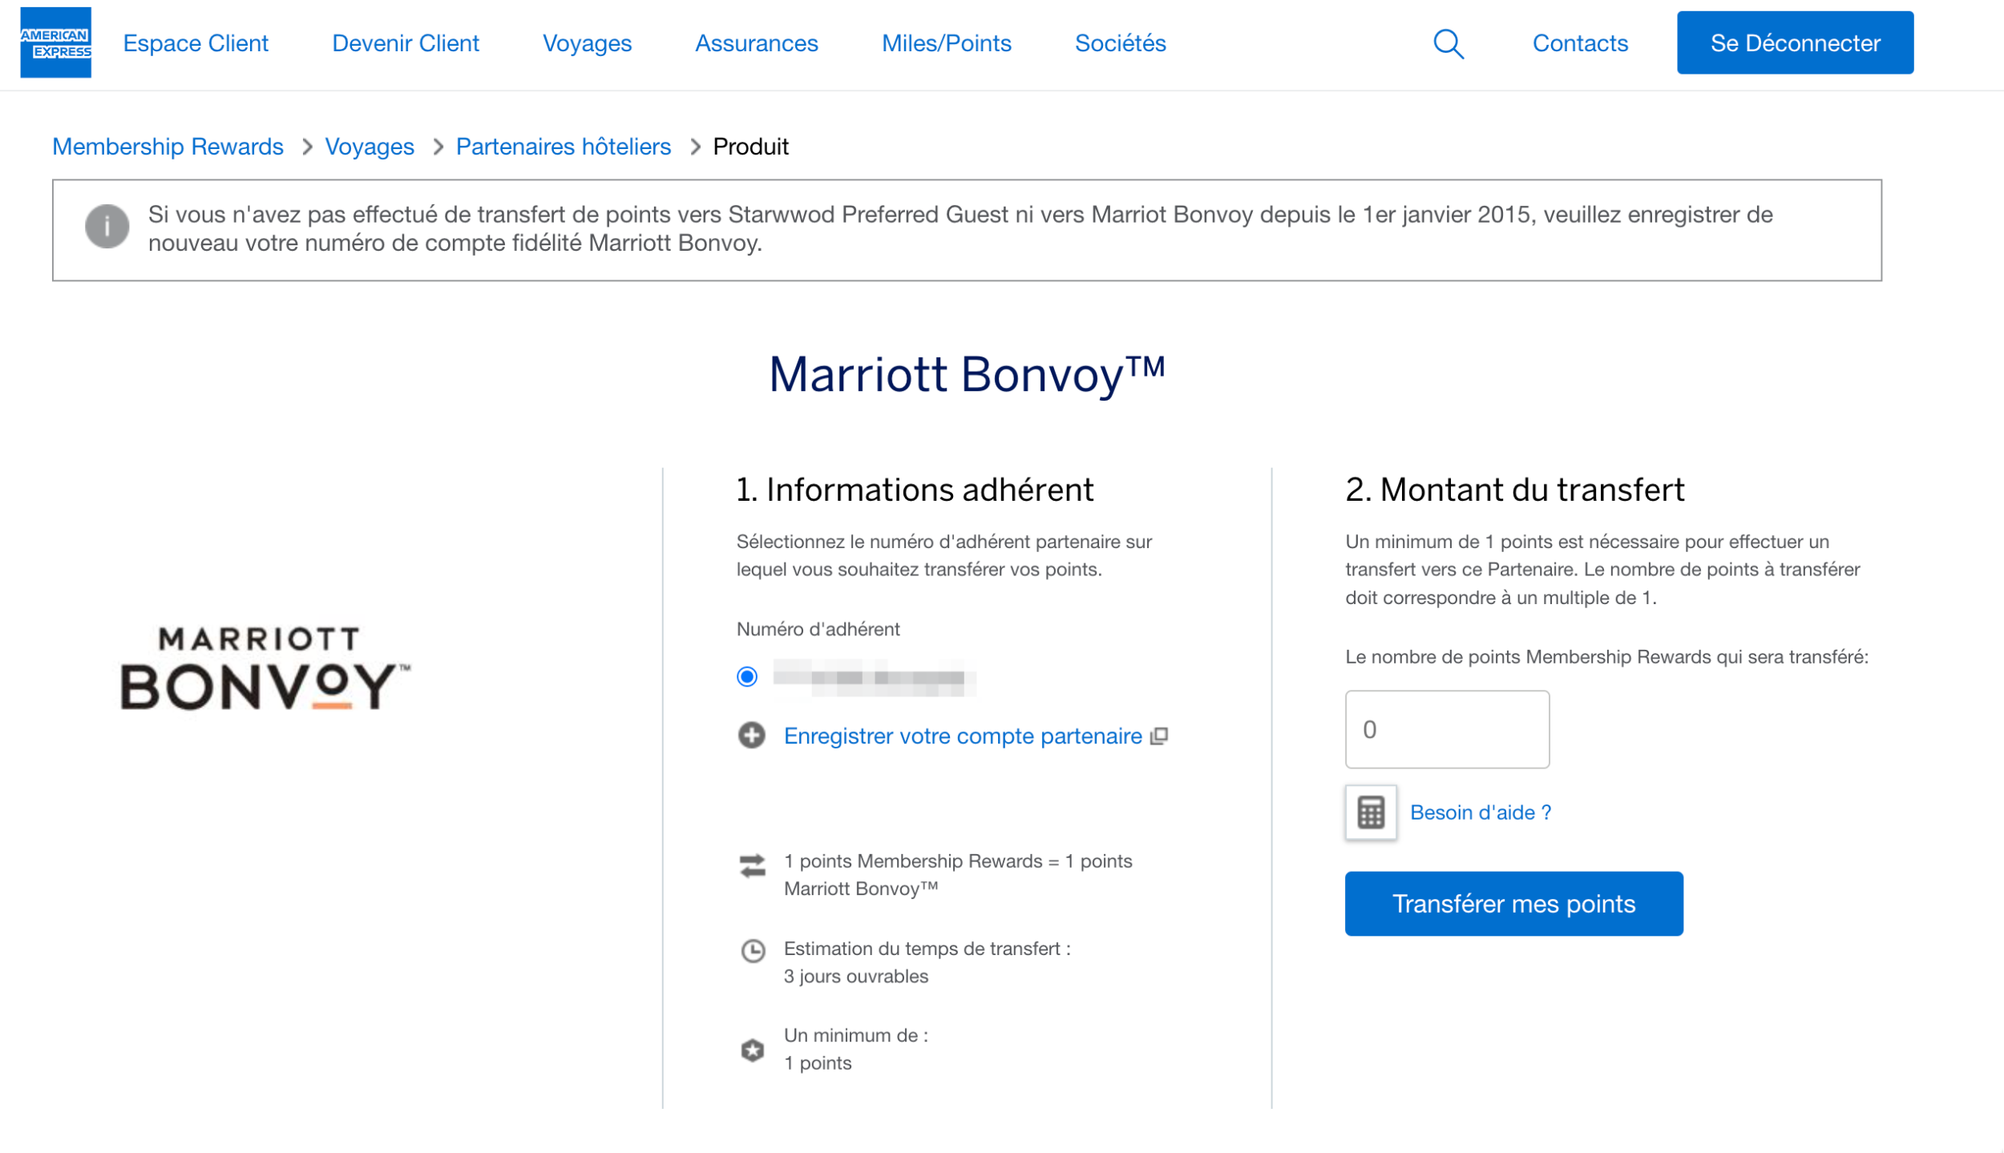Click the clock icon for transfer time
This screenshot has height=1153, width=2004.
753,951
